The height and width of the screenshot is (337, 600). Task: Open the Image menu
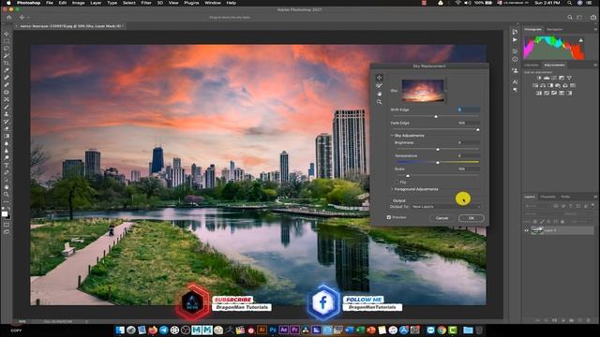point(79,3)
